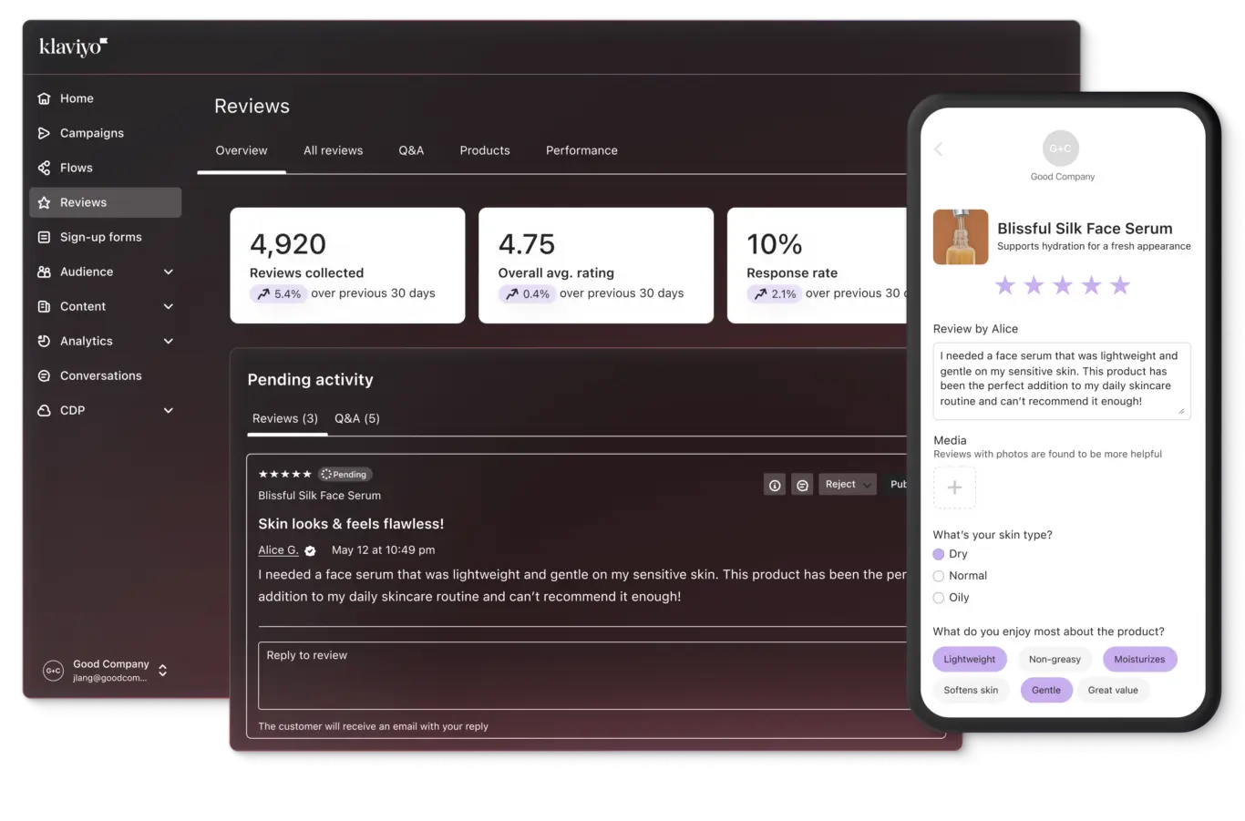
Task: Switch to the All reviews tab
Action: point(333,150)
